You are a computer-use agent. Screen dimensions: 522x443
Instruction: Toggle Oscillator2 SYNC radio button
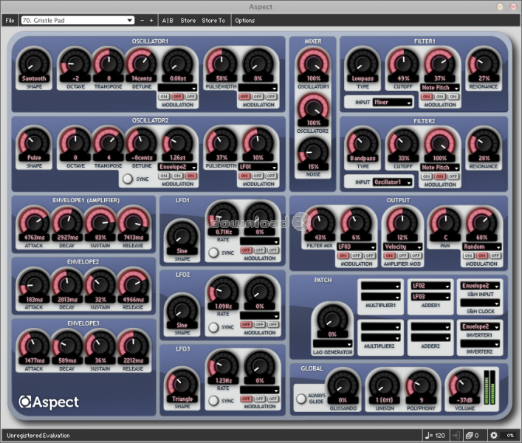pyautogui.click(x=128, y=179)
